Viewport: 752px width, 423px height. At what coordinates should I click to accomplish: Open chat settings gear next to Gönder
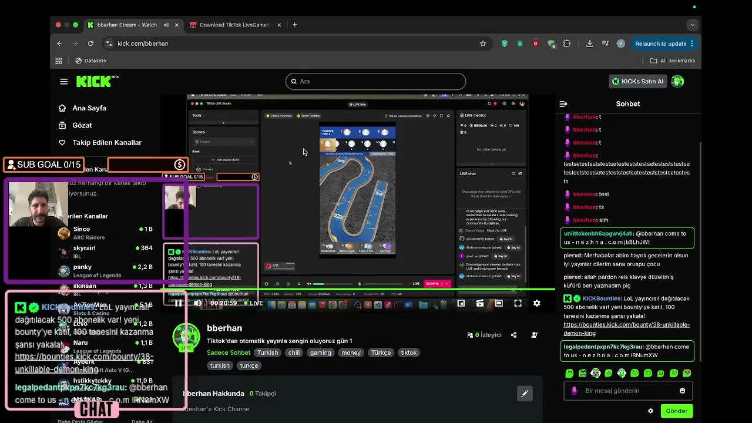click(x=650, y=411)
